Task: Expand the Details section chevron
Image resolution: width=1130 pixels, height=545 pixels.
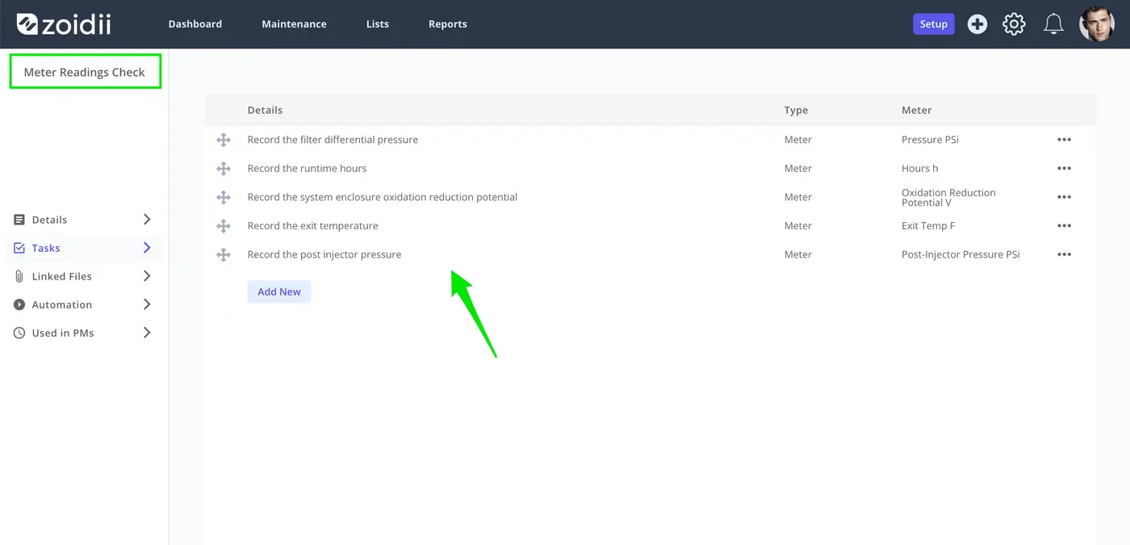Action: (147, 220)
